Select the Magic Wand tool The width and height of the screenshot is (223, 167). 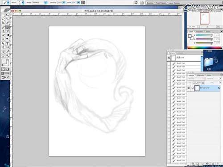(8, 19)
